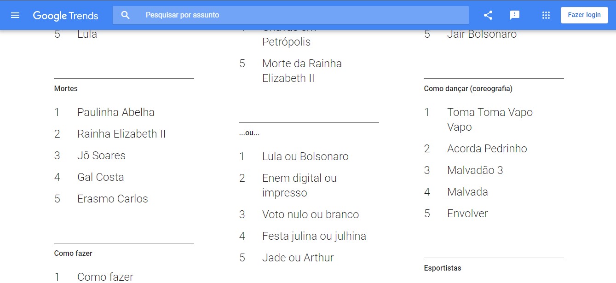Click the Google Trends logo
Image resolution: width=616 pixels, height=283 pixels.
click(65, 16)
